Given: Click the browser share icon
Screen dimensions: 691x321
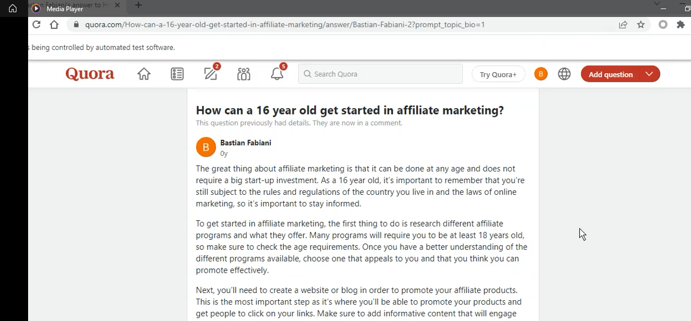Looking at the screenshot, I should (623, 24).
